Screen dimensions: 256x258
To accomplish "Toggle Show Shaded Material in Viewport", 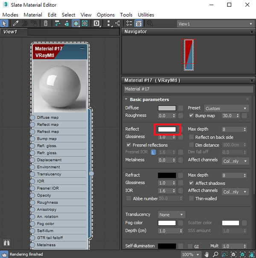I will tap(76, 23).
